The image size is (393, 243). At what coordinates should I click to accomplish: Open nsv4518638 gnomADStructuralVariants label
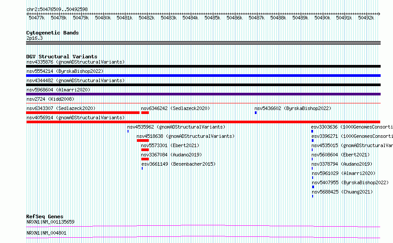(185, 136)
